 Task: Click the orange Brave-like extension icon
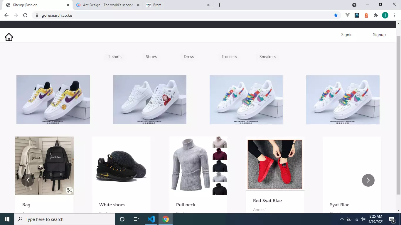click(366, 15)
